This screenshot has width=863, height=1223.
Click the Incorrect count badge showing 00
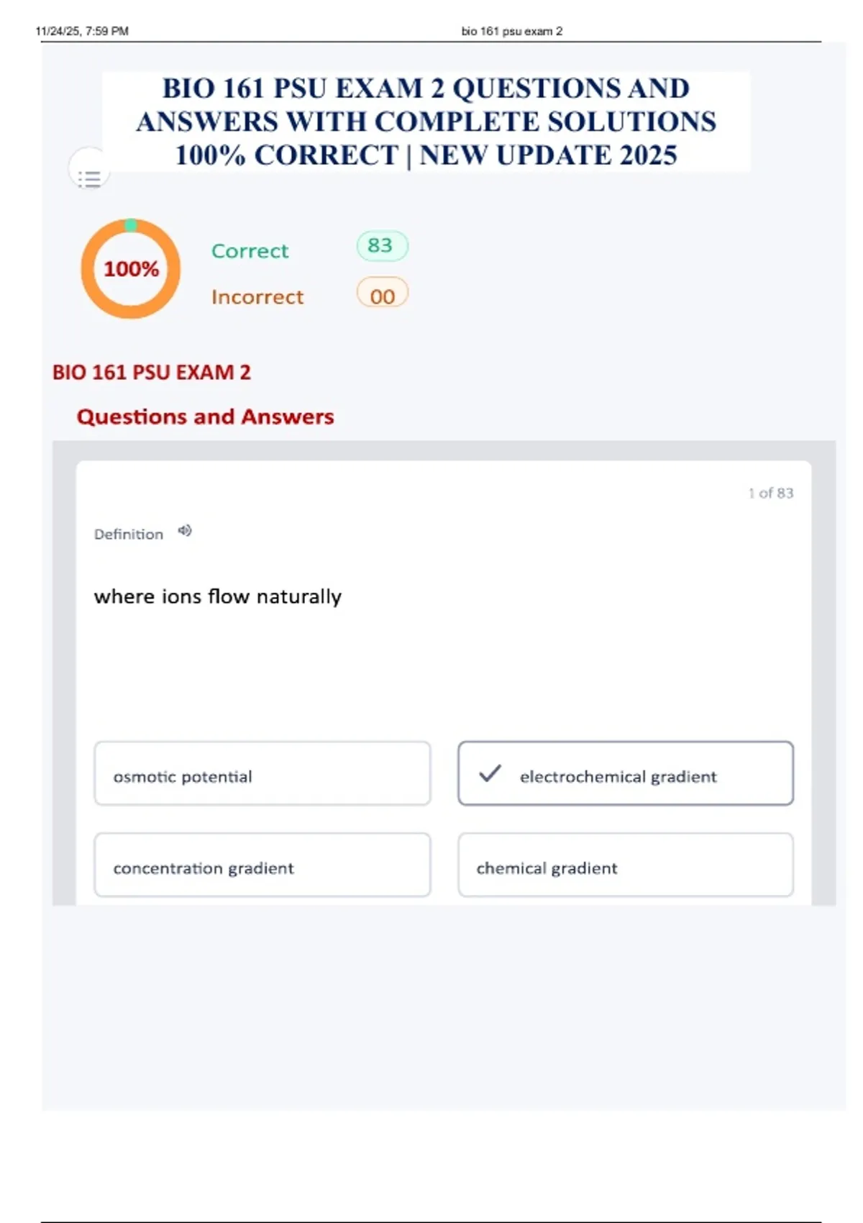(382, 295)
